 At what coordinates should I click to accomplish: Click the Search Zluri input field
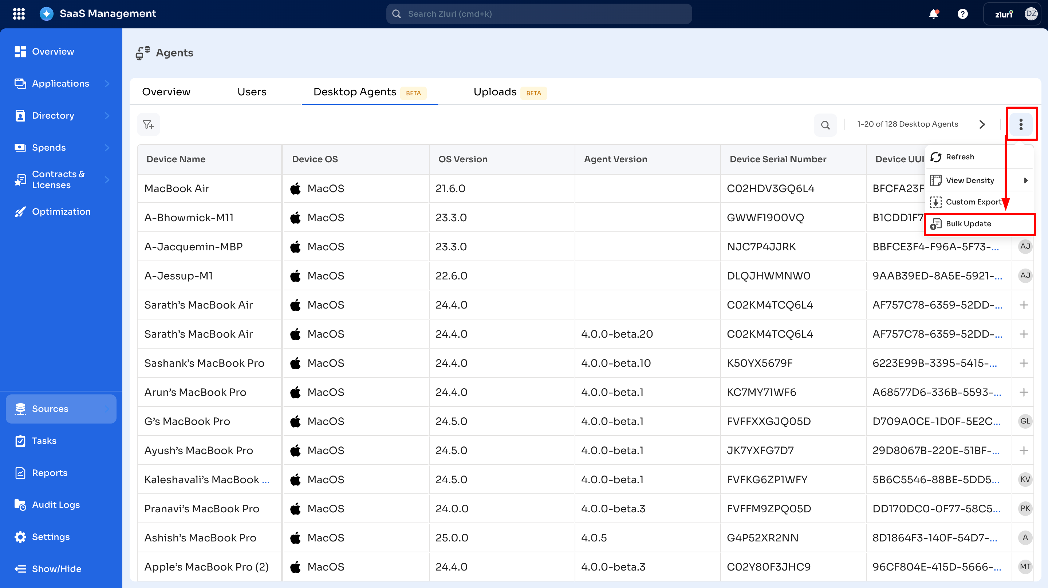point(539,14)
